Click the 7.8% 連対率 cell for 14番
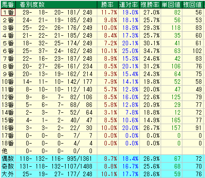Image resolution: width=205 pixels, height=178 pixels. [x=129, y=112]
